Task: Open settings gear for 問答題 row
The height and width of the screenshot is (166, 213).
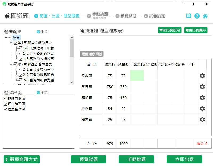Action: click(202, 119)
